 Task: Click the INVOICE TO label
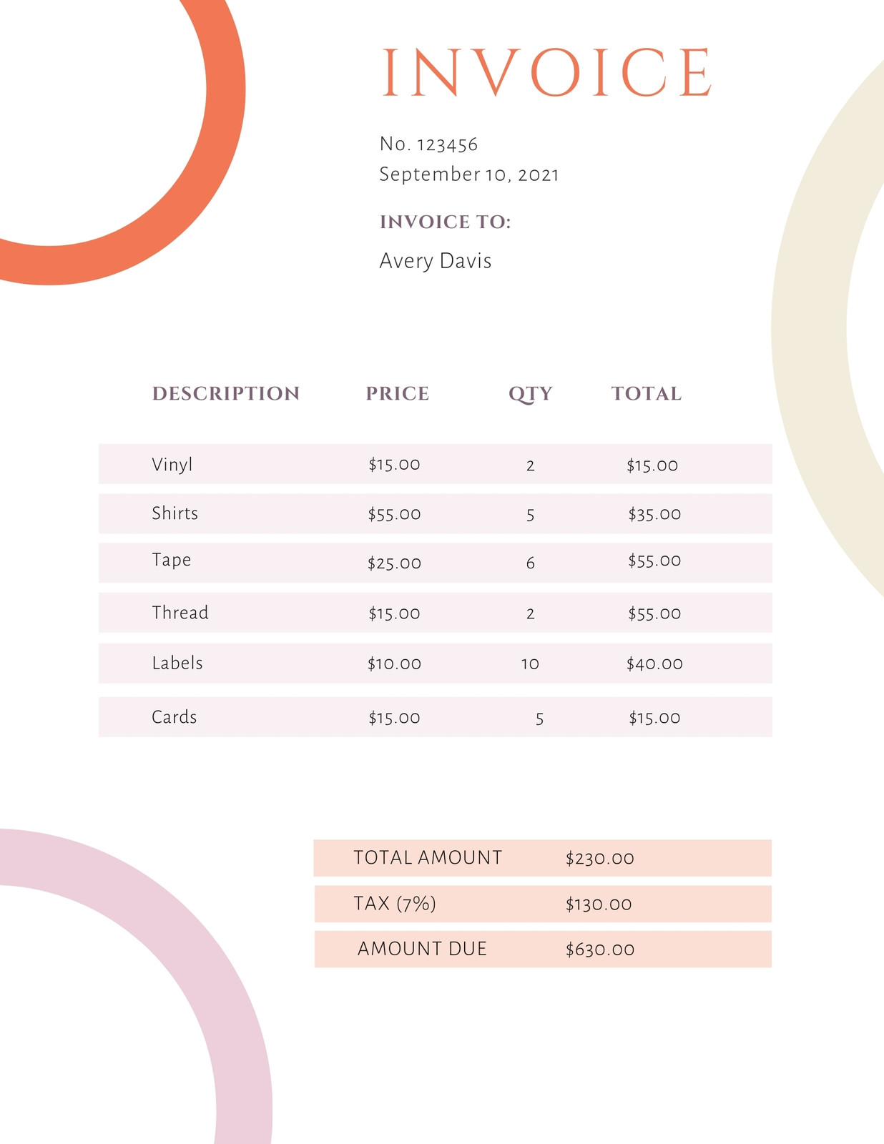[445, 222]
